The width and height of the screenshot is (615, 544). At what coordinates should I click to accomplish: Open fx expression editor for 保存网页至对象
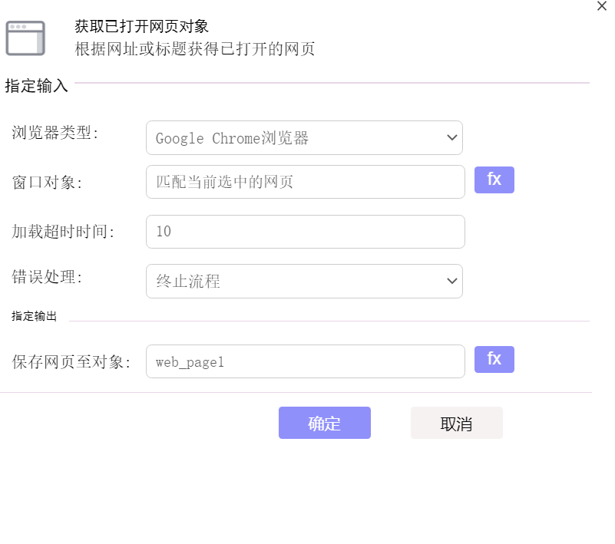[494, 359]
